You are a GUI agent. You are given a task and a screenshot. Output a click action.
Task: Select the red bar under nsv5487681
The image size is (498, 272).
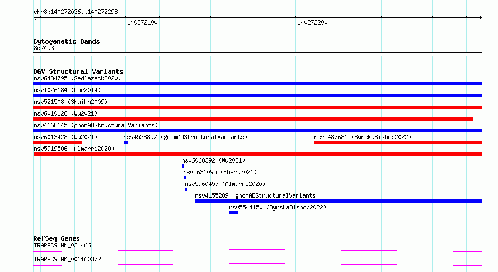[398, 142]
